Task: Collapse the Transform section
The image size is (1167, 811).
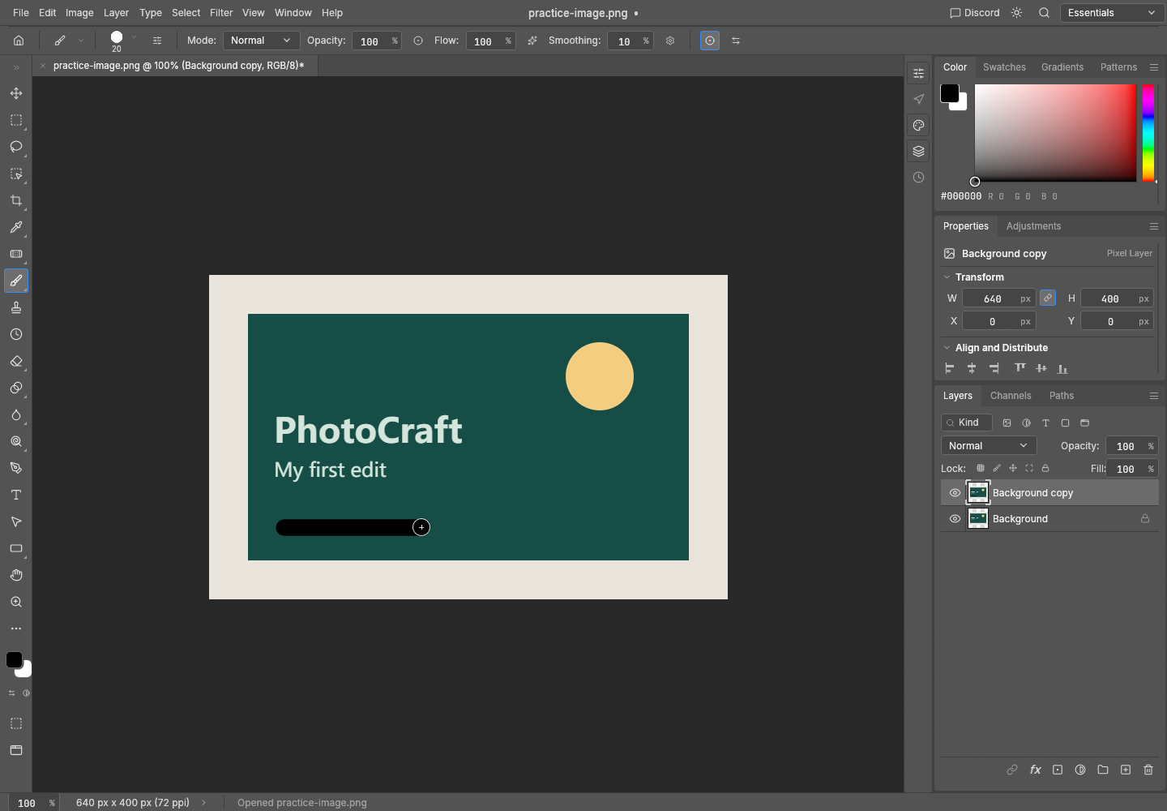Action: coord(947,277)
